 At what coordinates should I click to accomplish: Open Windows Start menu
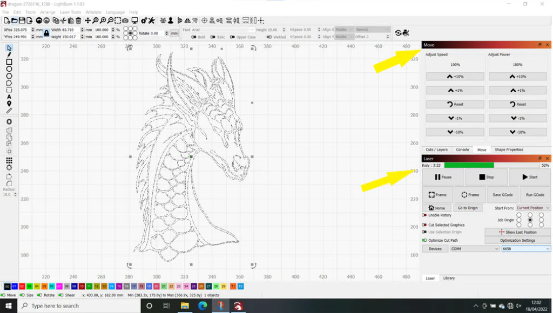tap(9, 305)
